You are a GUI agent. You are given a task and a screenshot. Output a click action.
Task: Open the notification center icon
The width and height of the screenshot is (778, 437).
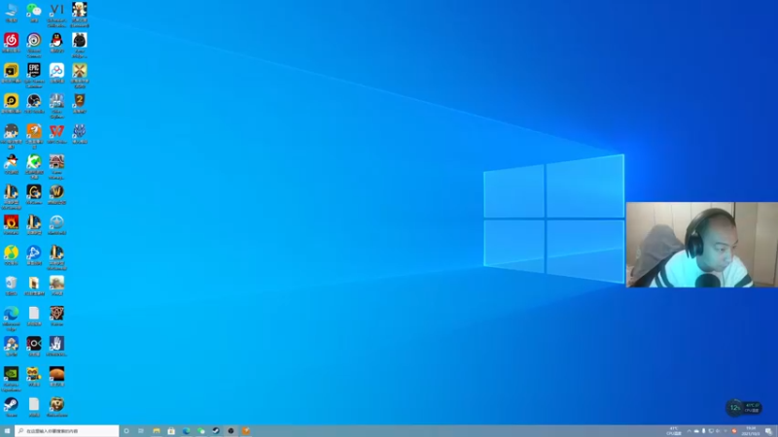pyautogui.click(x=768, y=431)
